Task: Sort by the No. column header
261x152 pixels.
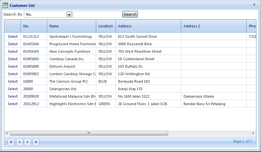Action: (x=34, y=26)
